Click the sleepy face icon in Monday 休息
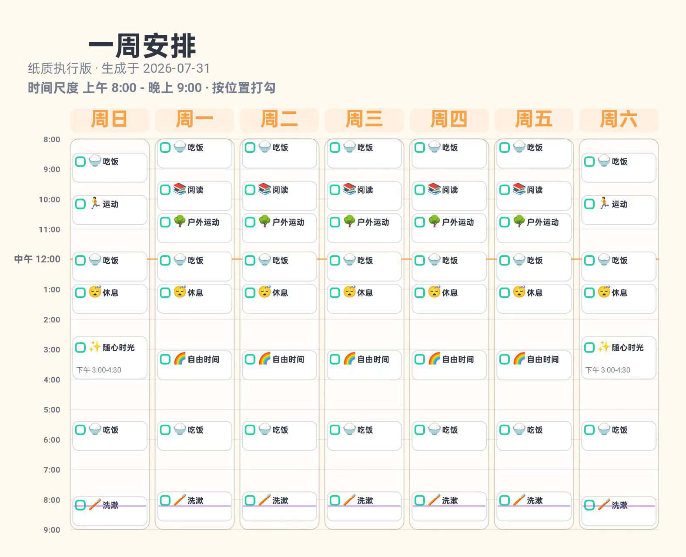Screen dimensions: 686x557 pos(180,292)
